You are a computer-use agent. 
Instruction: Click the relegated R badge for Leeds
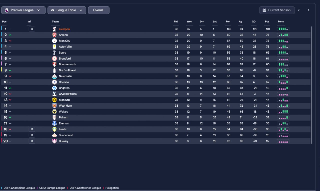[x=32, y=129]
